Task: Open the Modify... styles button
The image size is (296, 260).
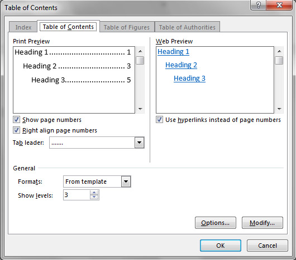Action: [x=262, y=223]
